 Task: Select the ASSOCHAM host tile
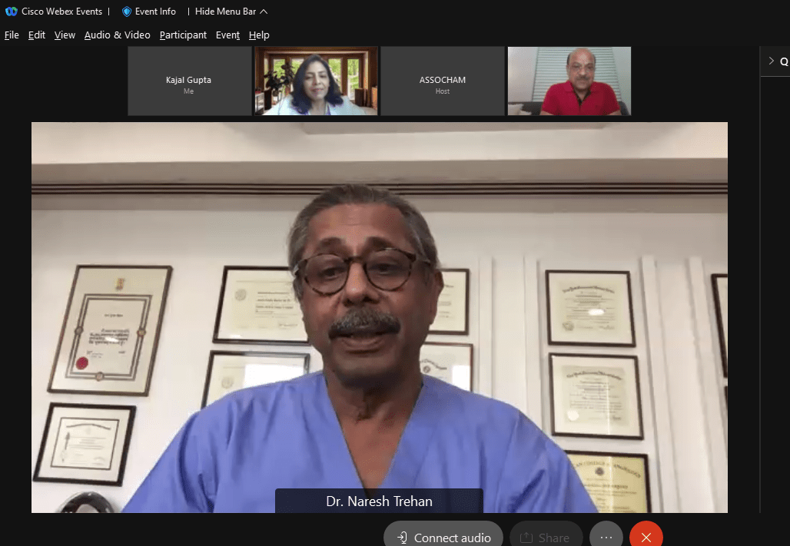[442, 81]
